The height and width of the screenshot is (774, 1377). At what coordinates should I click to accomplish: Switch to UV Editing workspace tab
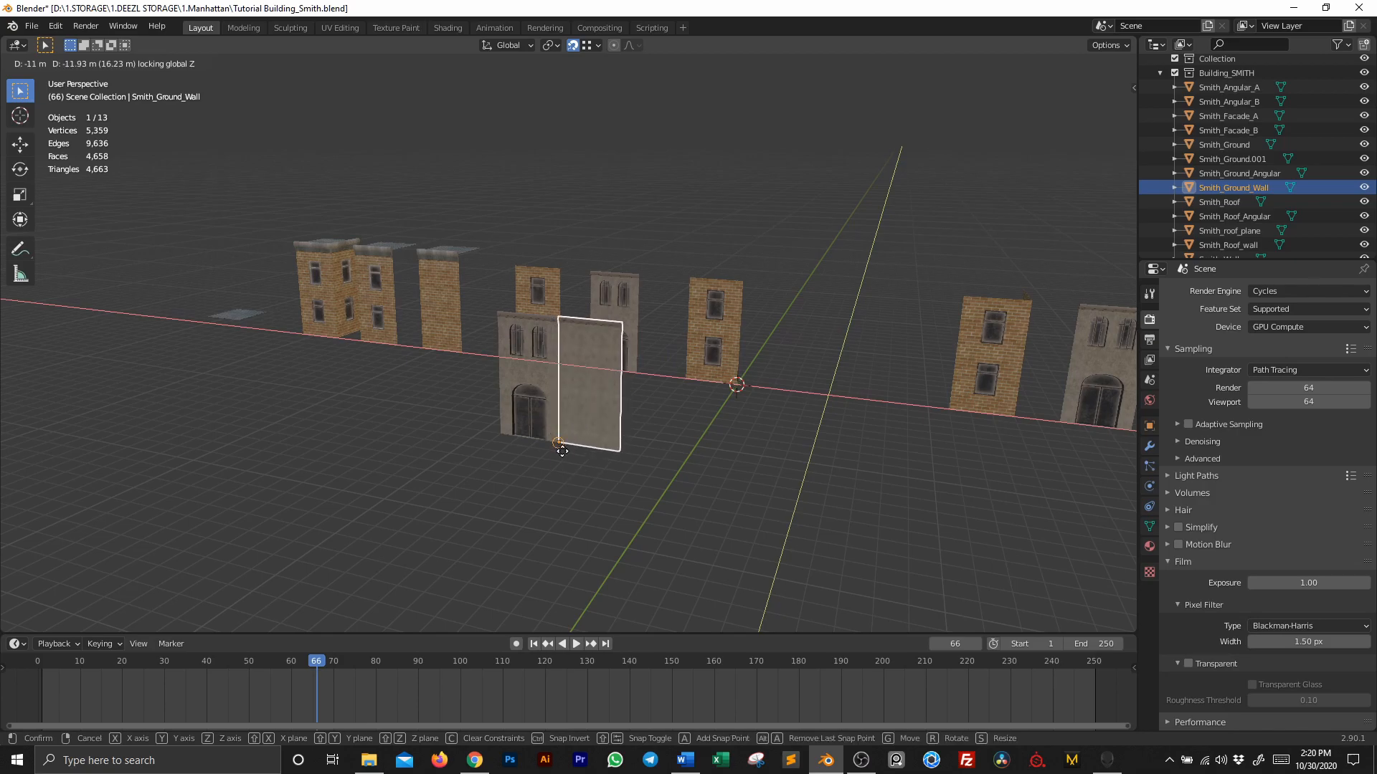tap(340, 28)
